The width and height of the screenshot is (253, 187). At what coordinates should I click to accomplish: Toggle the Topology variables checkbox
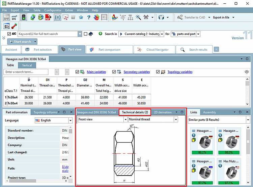coord(158,72)
